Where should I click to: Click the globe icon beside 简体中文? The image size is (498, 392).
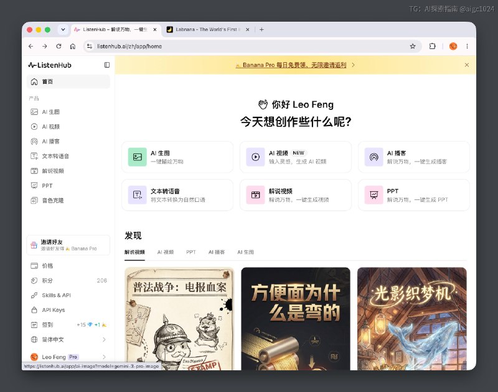pyautogui.click(x=34, y=339)
